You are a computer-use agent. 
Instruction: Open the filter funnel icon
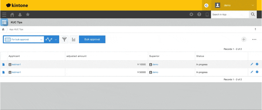pyautogui.click(x=64, y=39)
